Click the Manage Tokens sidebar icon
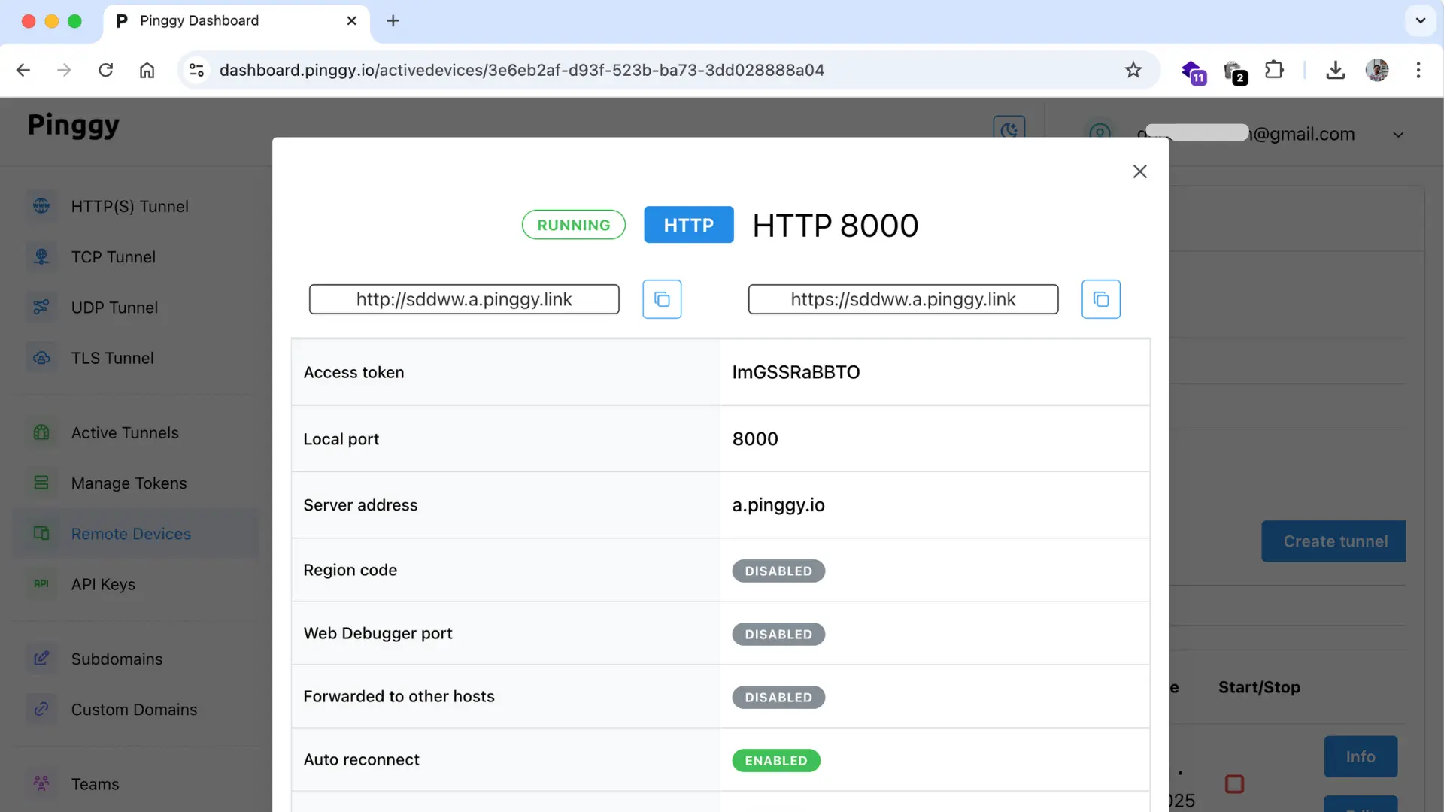Viewport: 1444px width, 812px height. point(40,484)
